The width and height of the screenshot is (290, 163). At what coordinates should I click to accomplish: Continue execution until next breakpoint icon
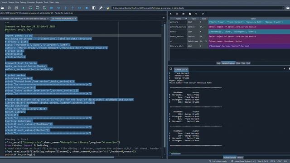(x=80, y=8)
